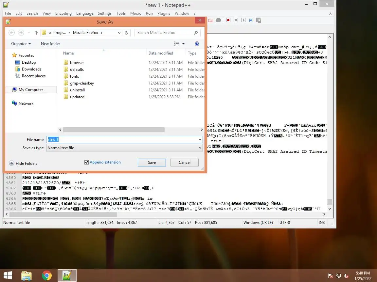Screen dimensions: 377x282
Task: Click the gray monitoring eye toolbar icon
Action: pos(218,20)
